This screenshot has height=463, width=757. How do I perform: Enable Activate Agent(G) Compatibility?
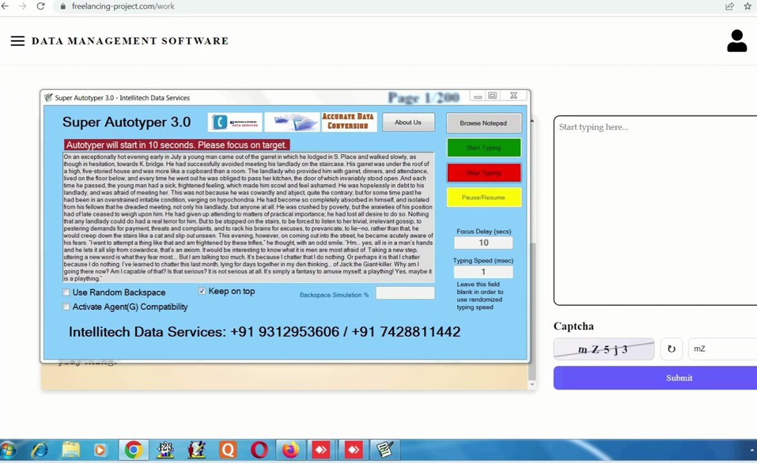[66, 307]
